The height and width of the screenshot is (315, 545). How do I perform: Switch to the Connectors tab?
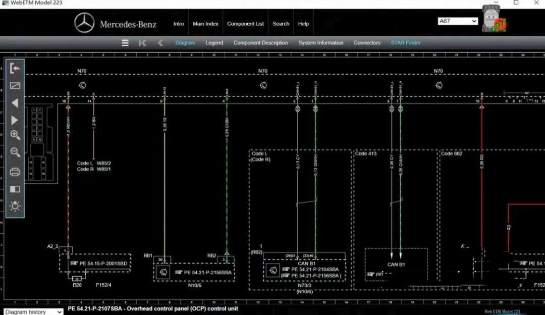click(x=367, y=43)
